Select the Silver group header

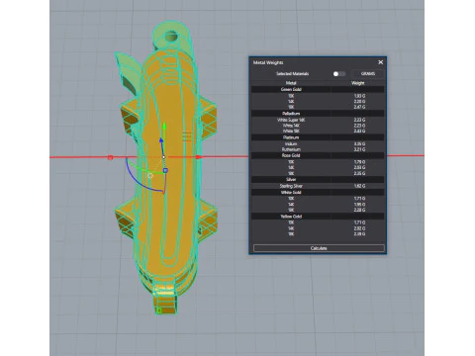(318, 180)
